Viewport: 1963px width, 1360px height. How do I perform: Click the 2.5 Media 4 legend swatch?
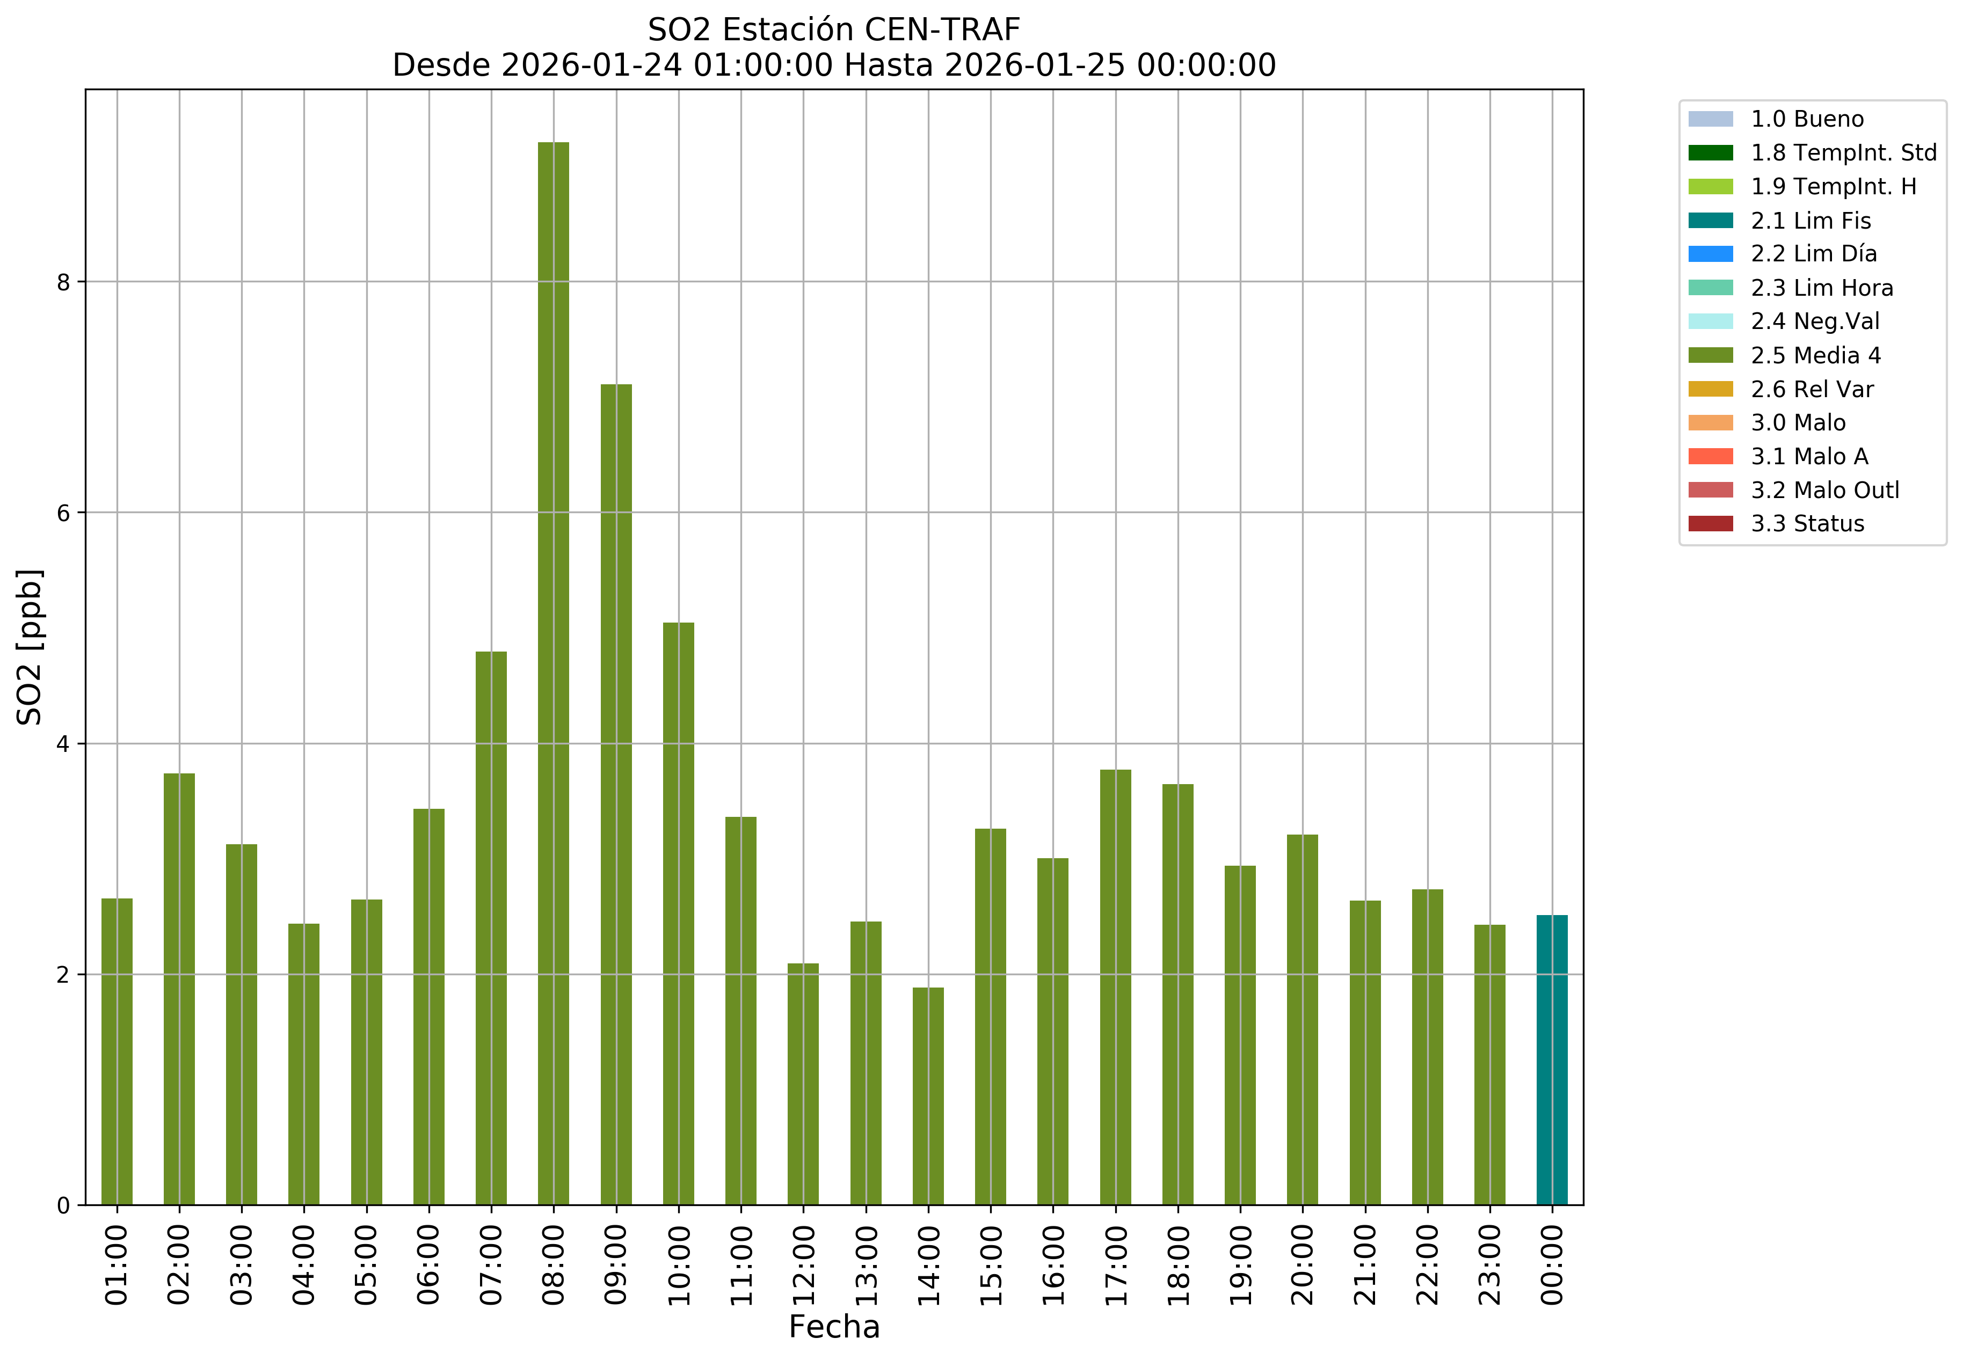click(1710, 355)
